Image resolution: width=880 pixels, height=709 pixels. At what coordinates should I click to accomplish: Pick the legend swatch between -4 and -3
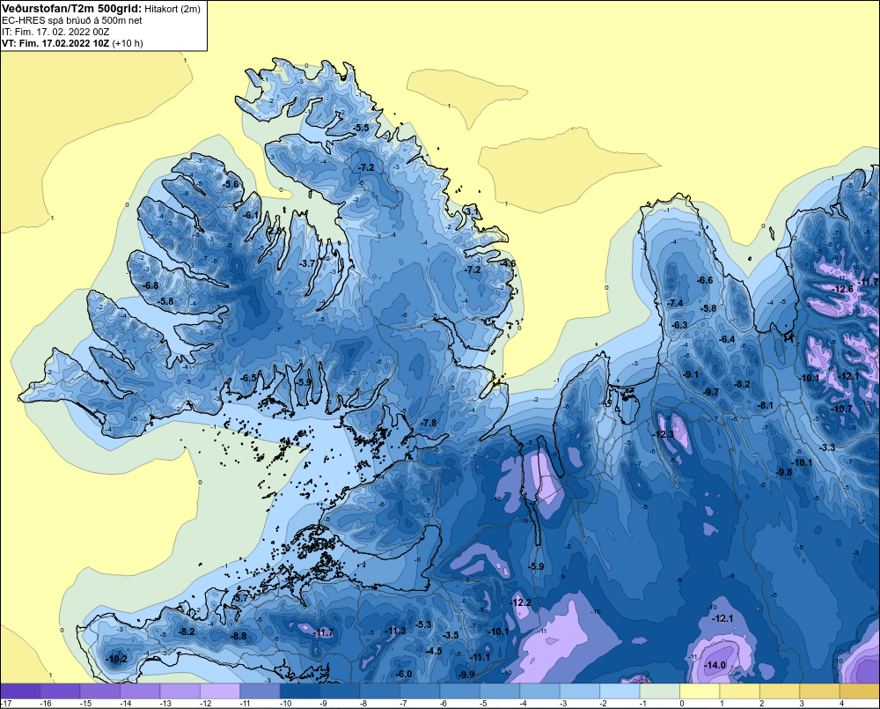point(540,691)
